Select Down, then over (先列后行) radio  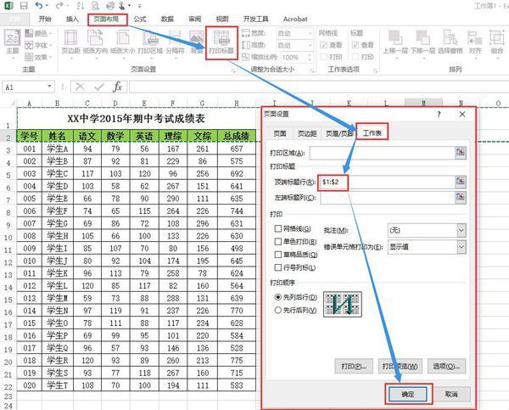pos(278,297)
